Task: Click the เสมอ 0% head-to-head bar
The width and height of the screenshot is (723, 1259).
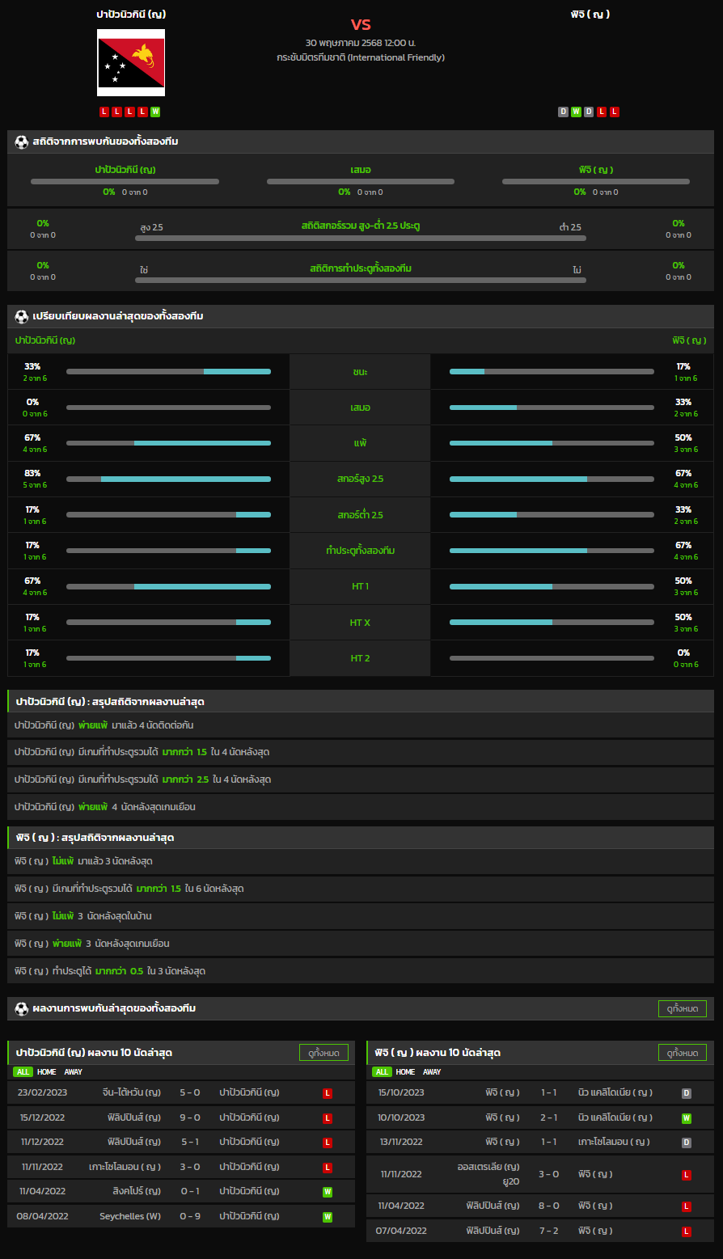Action: [x=361, y=182]
